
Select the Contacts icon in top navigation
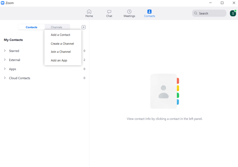pos(149,11)
